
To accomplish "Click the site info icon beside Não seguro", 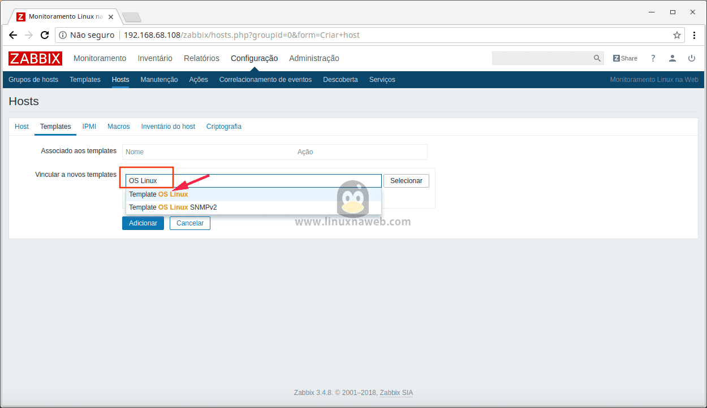I will tap(63, 35).
